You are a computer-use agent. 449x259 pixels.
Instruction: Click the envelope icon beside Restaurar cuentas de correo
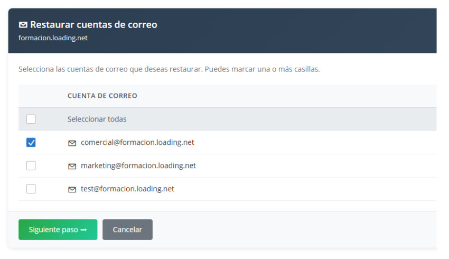coord(23,25)
